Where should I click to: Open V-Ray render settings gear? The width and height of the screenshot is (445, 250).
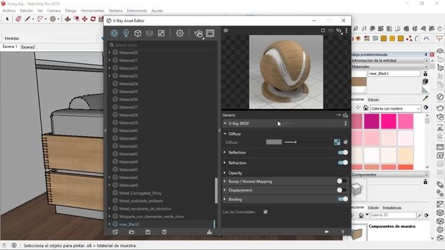click(179, 33)
